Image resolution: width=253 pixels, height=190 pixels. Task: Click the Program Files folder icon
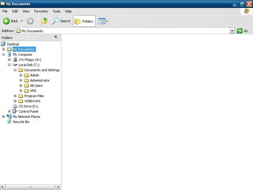(x=21, y=96)
